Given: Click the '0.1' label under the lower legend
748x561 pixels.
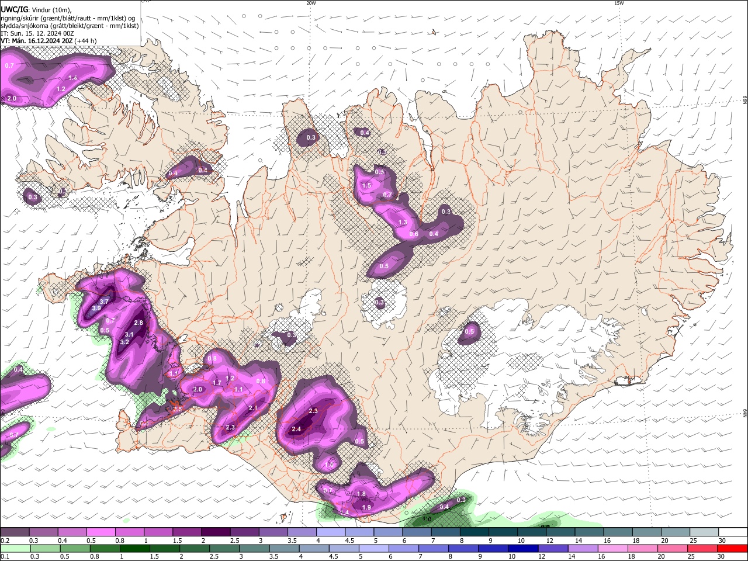Looking at the screenshot, I should click(x=4, y=556).
